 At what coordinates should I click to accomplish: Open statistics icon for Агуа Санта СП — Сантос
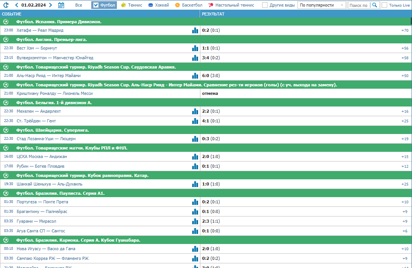coord(195,231)
